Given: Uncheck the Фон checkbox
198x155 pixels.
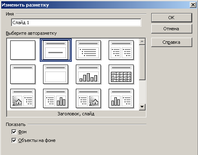Looking at the screenshot, I should pos(14,132).
